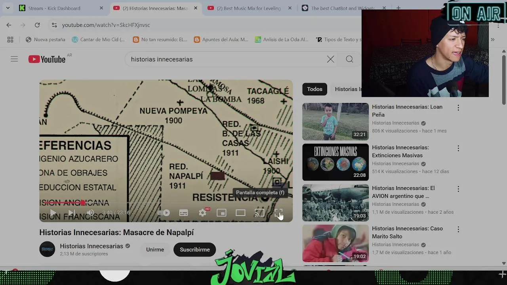The width and height of the screenshot is (507, 285).
Task: Submit search with magnifier icon
Action: pos(349,59)
